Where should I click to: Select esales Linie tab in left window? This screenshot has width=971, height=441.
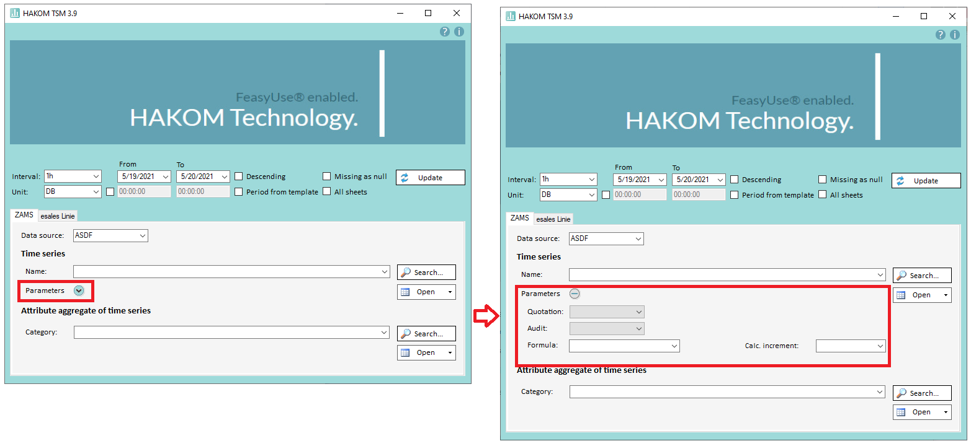[58, 216]
